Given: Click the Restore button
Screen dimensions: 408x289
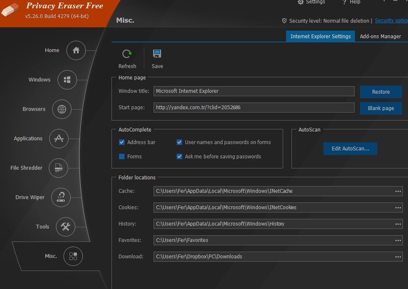Looking at the screenshot, I should 381,92.
